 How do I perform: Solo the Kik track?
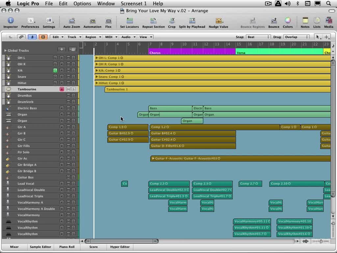[73, 70]
